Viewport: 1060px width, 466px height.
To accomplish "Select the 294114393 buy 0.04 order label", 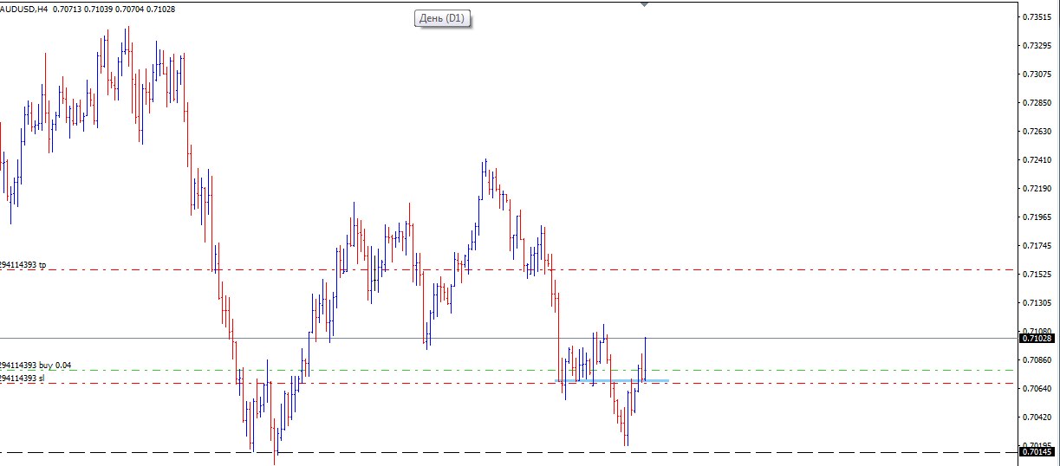I will [x=36, y=366].
